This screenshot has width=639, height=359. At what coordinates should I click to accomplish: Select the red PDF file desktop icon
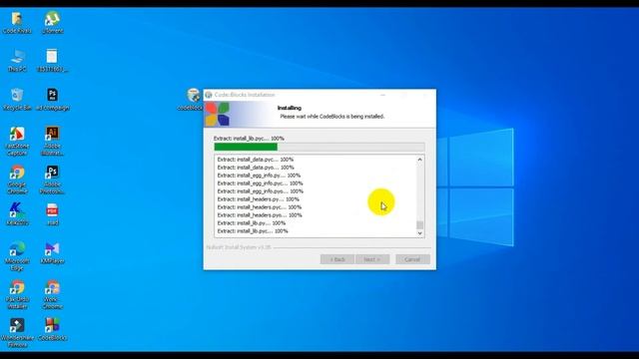point(52,214)
